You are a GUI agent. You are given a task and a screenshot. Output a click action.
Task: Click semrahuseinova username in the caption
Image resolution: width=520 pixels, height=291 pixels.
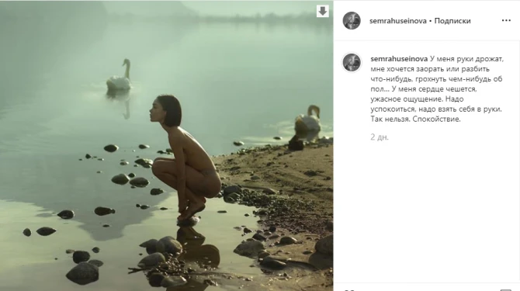pyautogui.click(x=399, y=59)
